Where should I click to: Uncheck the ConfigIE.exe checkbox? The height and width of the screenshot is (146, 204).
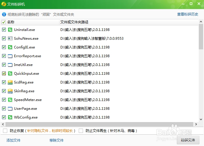click(x=4, y=47)
